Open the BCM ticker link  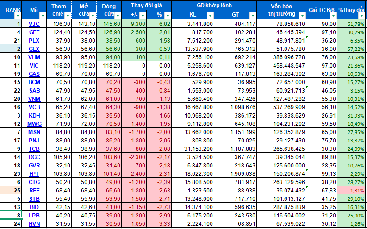point(34,82)
